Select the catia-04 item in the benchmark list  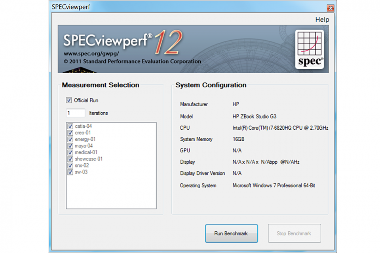(83, 126)
